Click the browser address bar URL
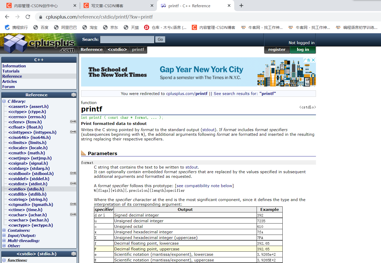 click(99, 17)
